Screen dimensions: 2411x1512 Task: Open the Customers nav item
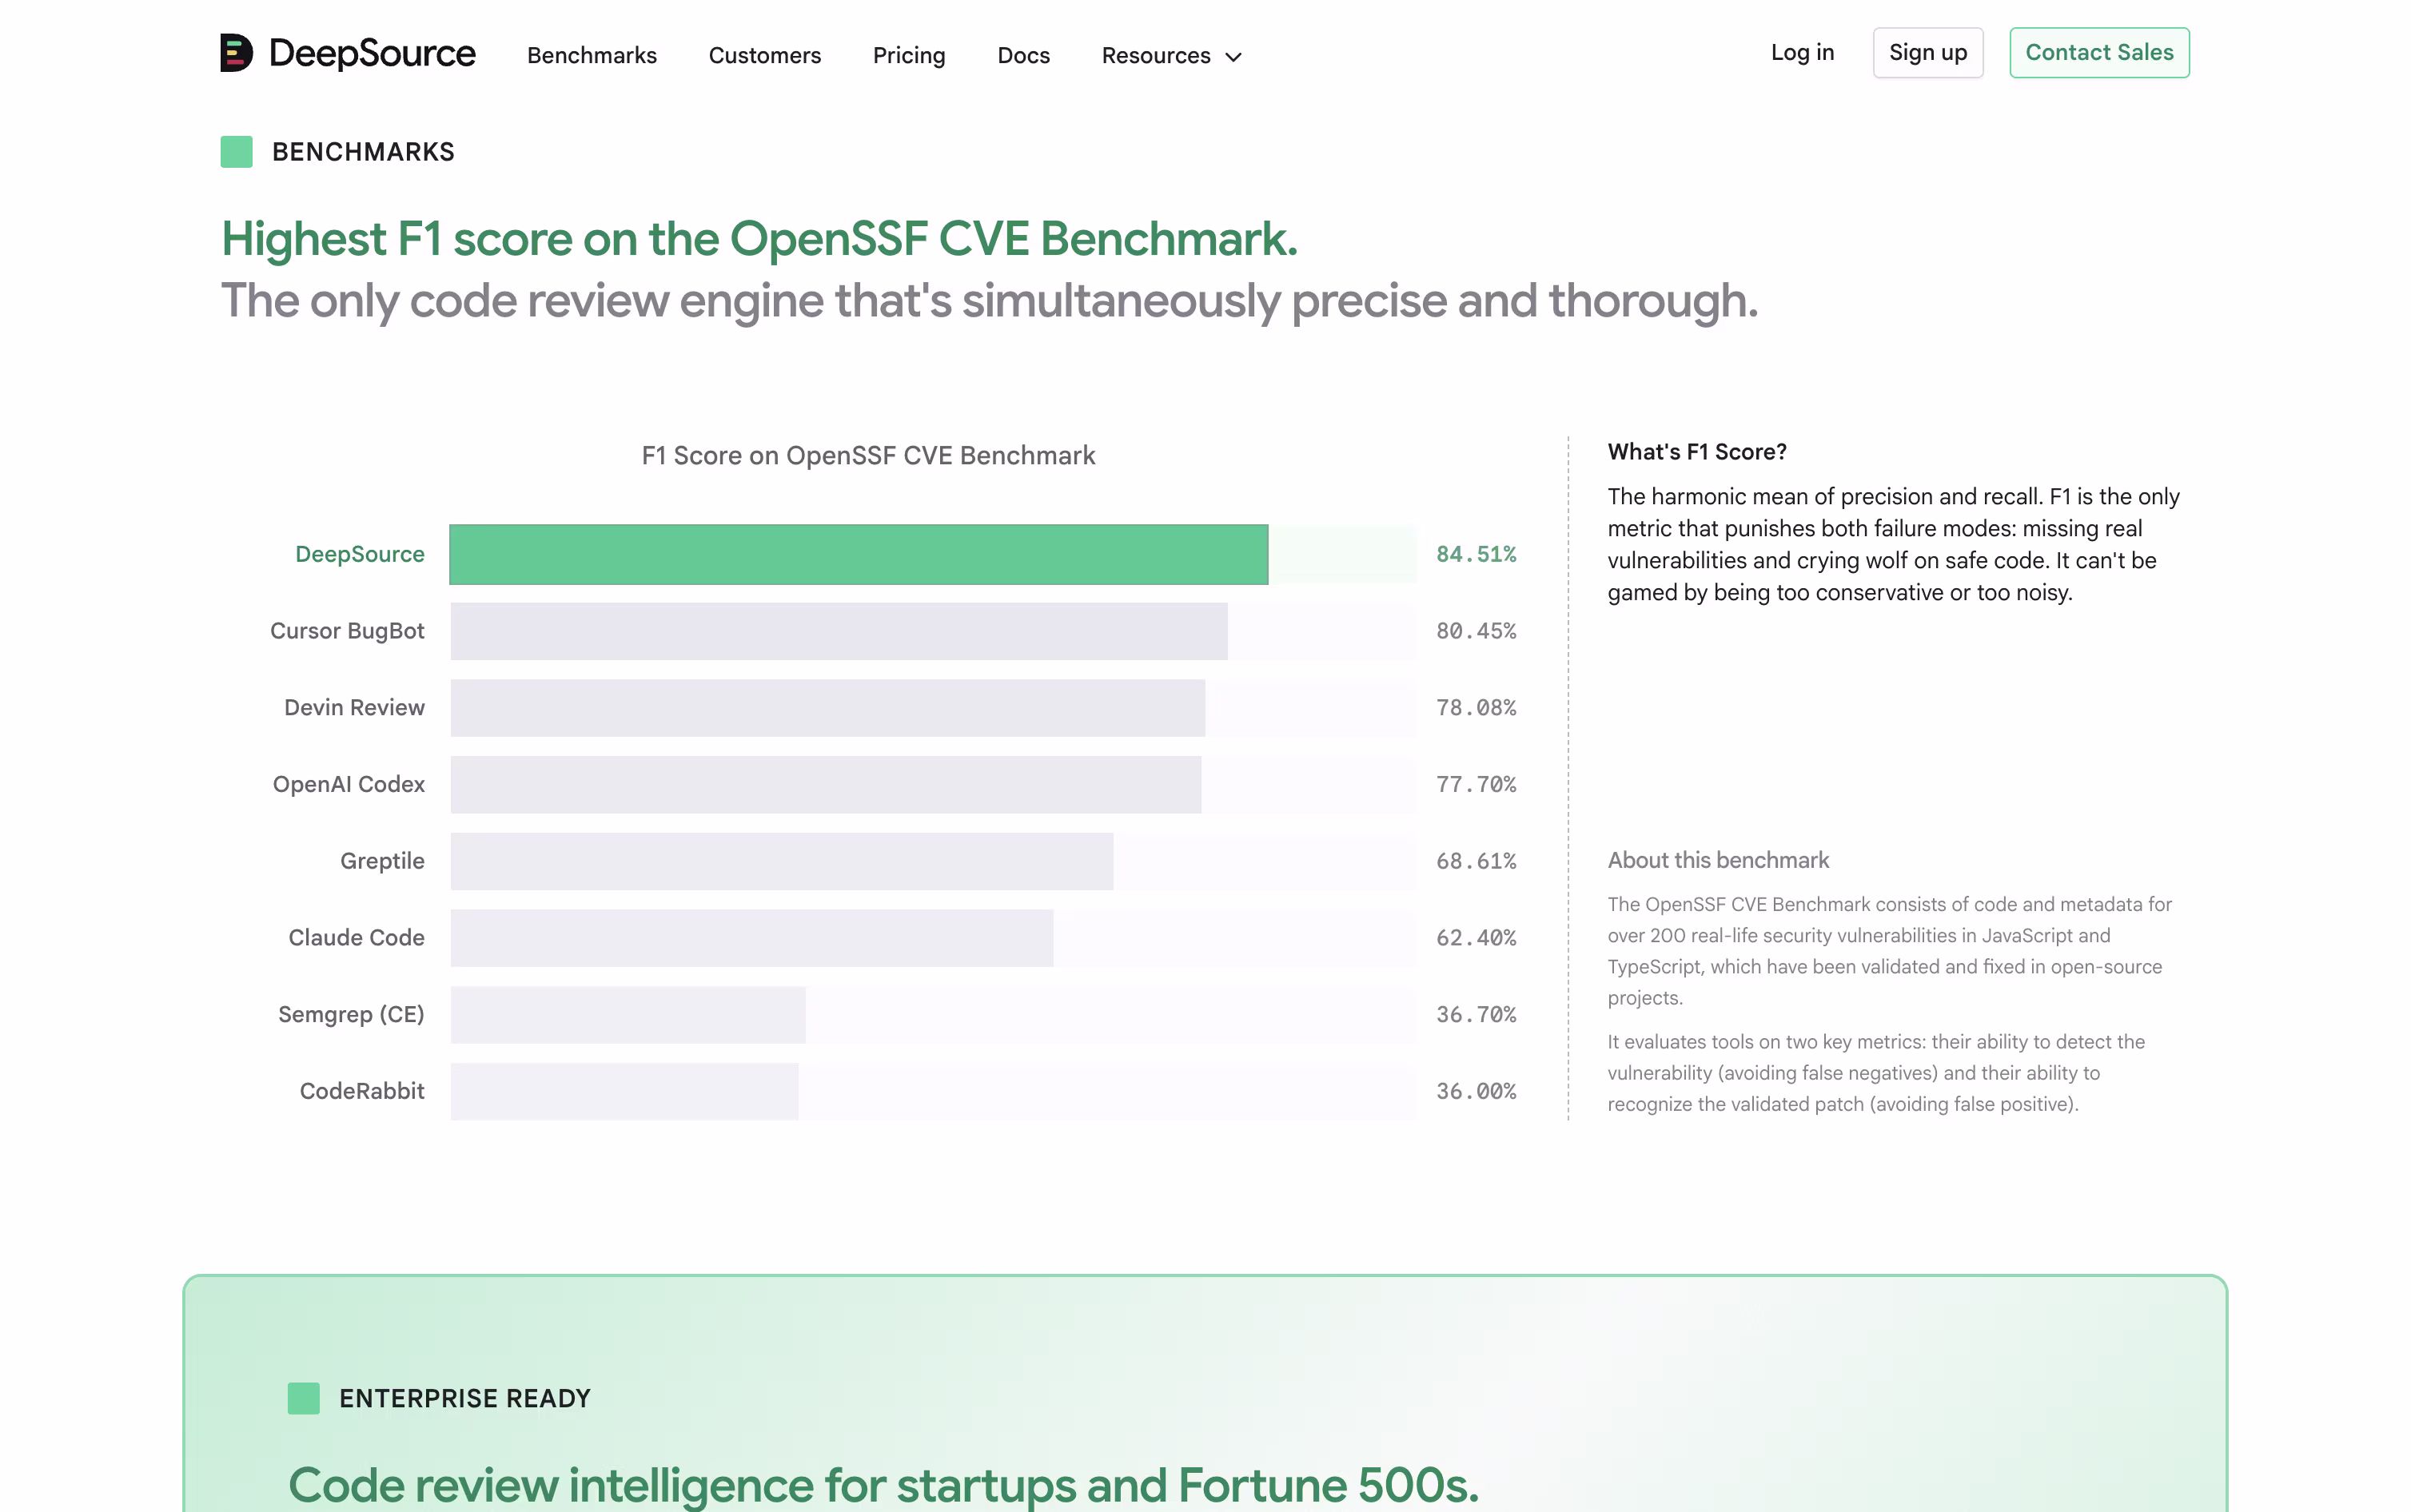click(765, 55)
